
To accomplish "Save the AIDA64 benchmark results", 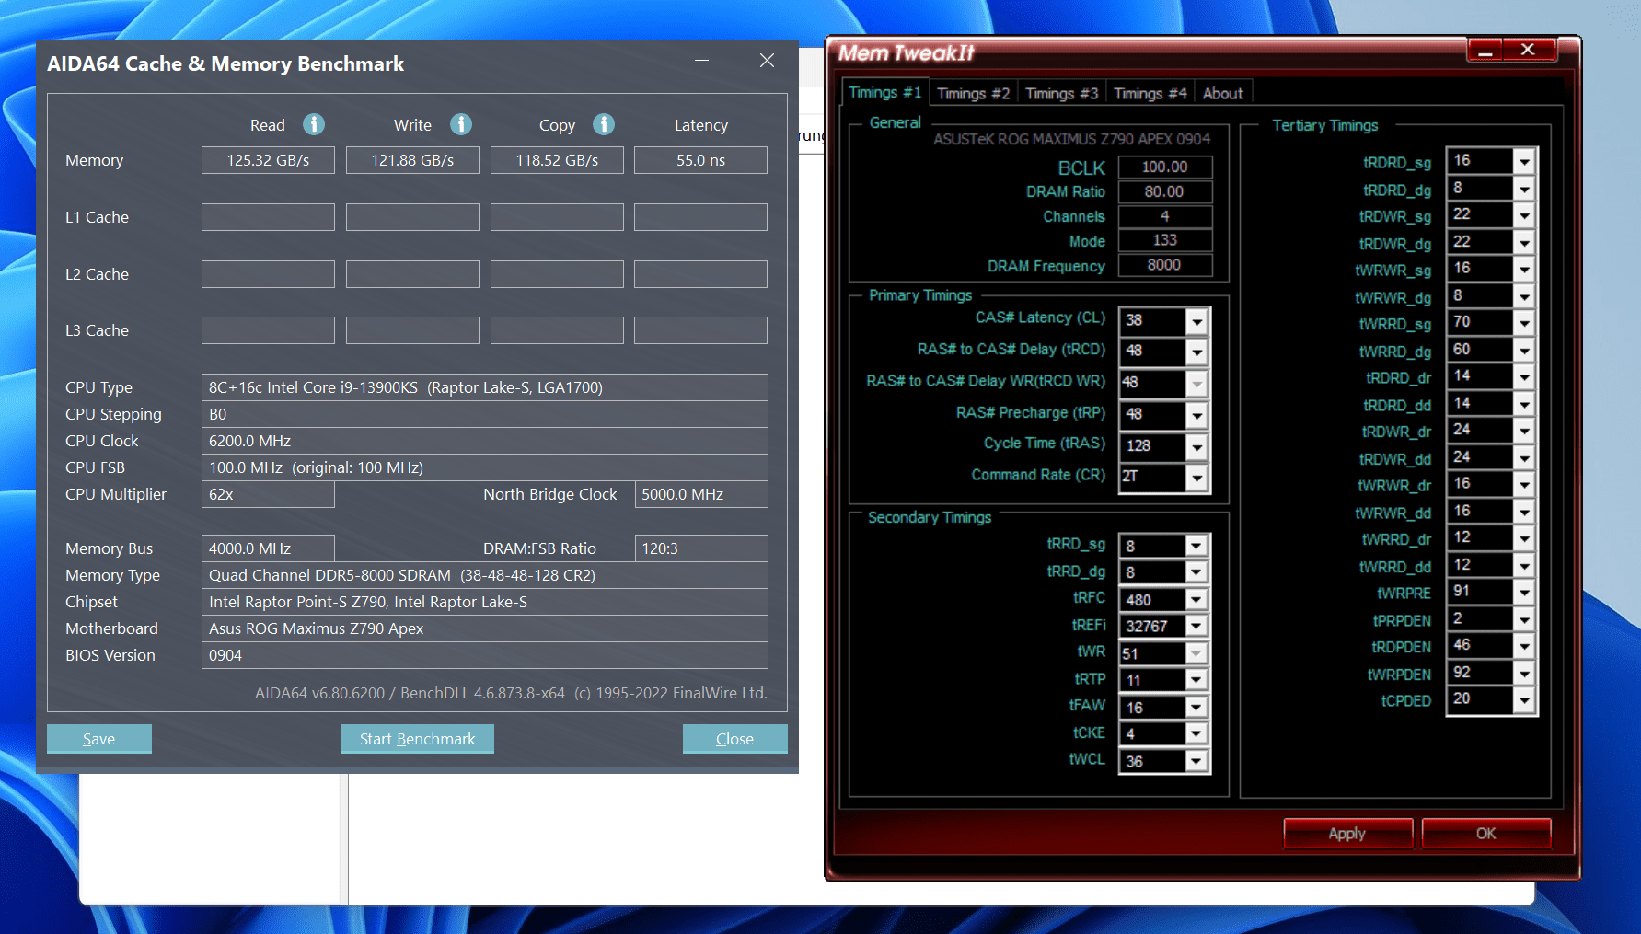I will pyautogui.click(x=99, y=739).
